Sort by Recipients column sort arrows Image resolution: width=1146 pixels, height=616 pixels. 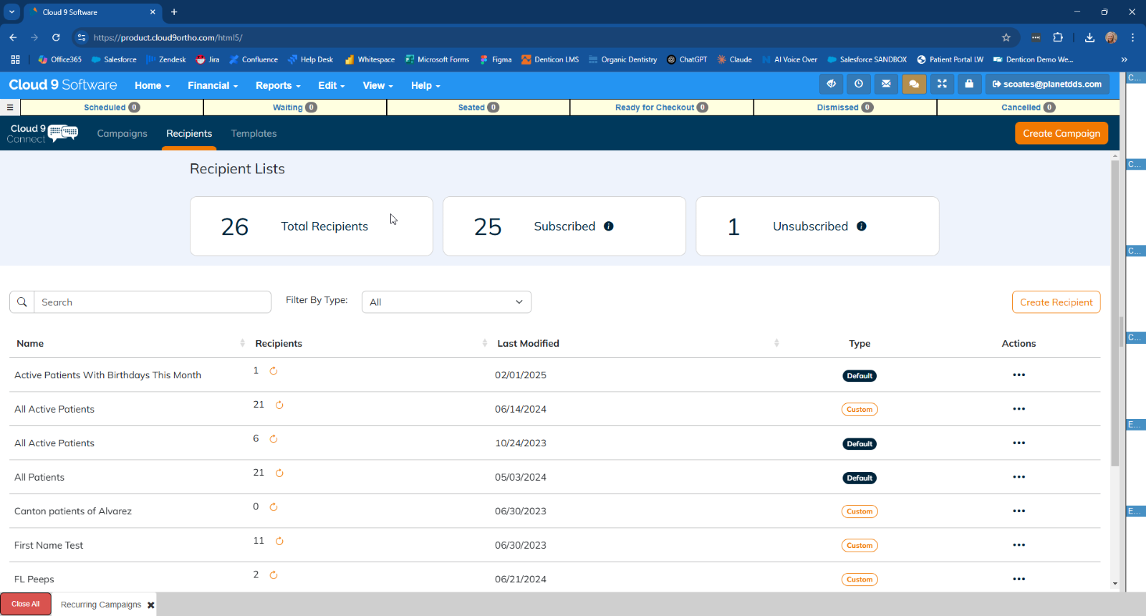click(x=485, y=344)
